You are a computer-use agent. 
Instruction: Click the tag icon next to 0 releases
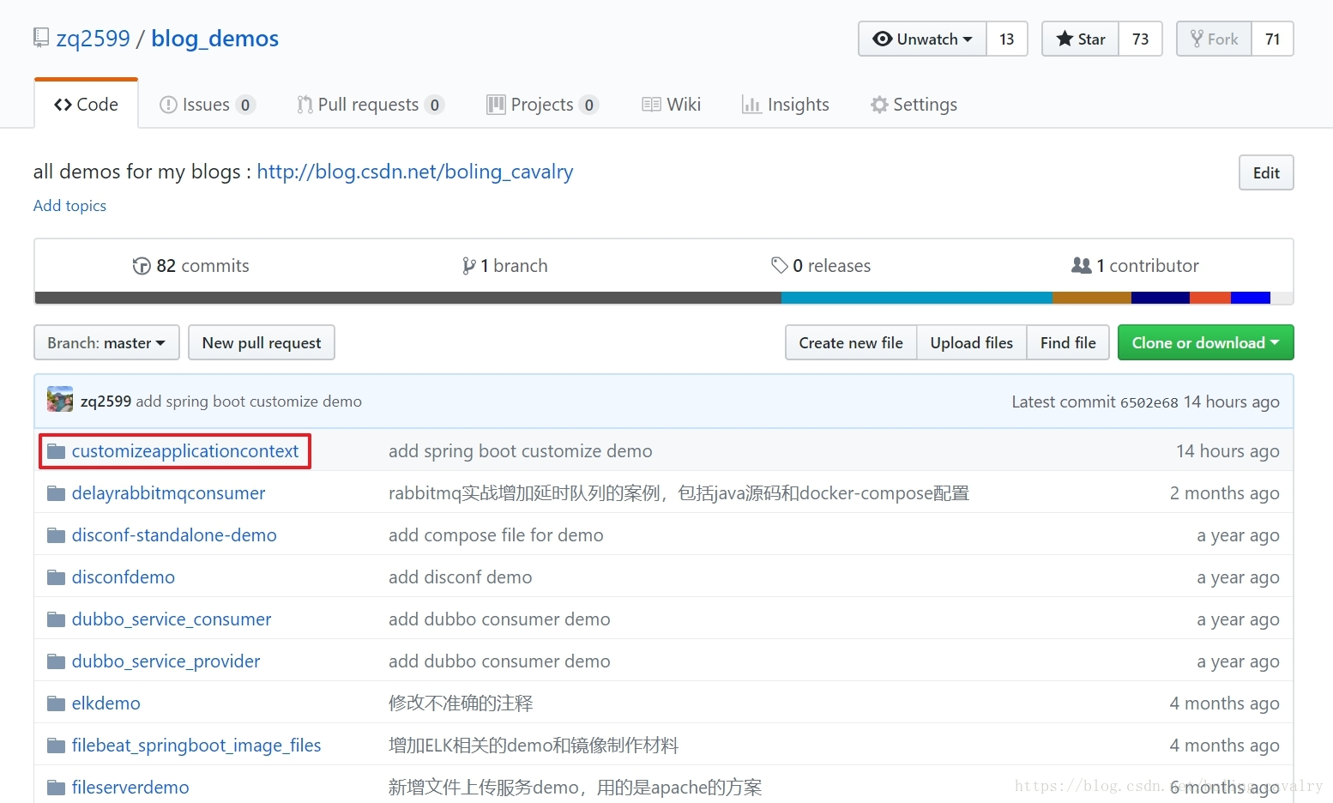779,265
